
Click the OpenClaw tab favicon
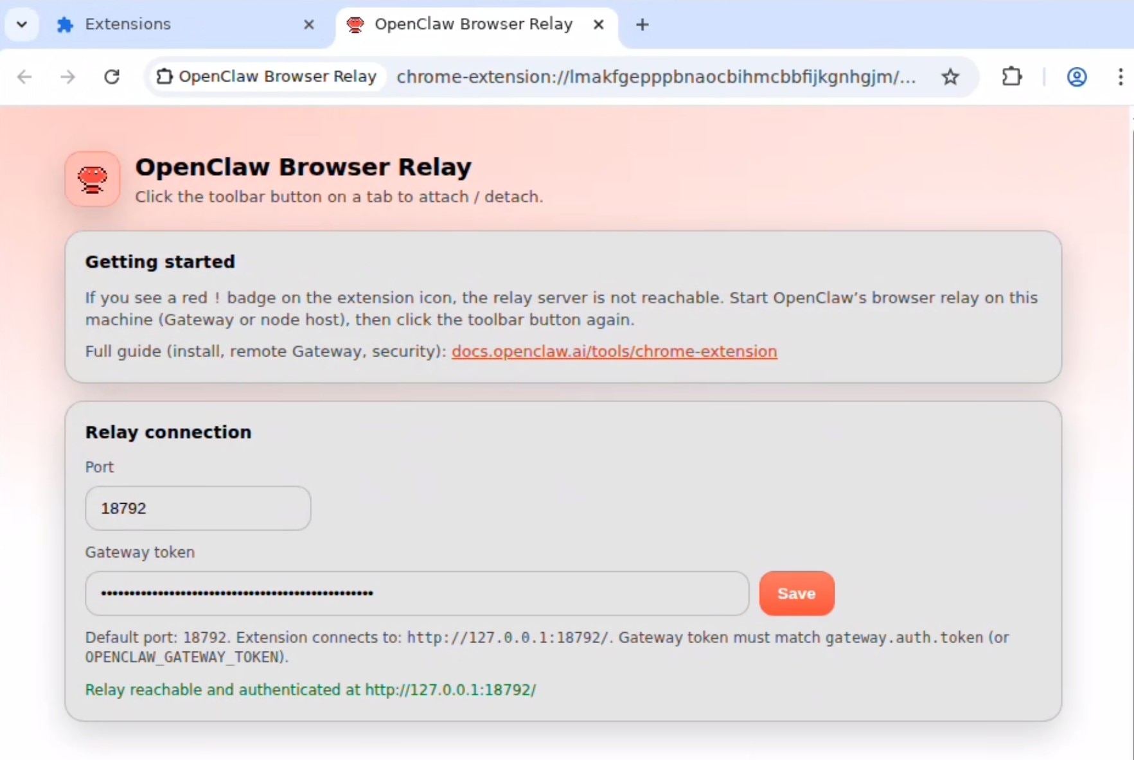click(354, 24)
